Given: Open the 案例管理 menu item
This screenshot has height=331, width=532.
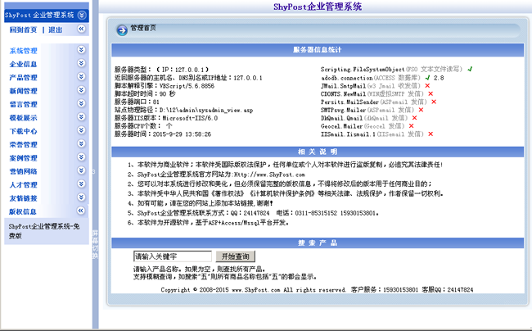Looking at the screenshot, I should (x=24, y=158).
